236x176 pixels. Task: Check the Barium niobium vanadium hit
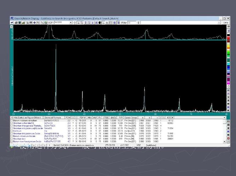point(12,120)
